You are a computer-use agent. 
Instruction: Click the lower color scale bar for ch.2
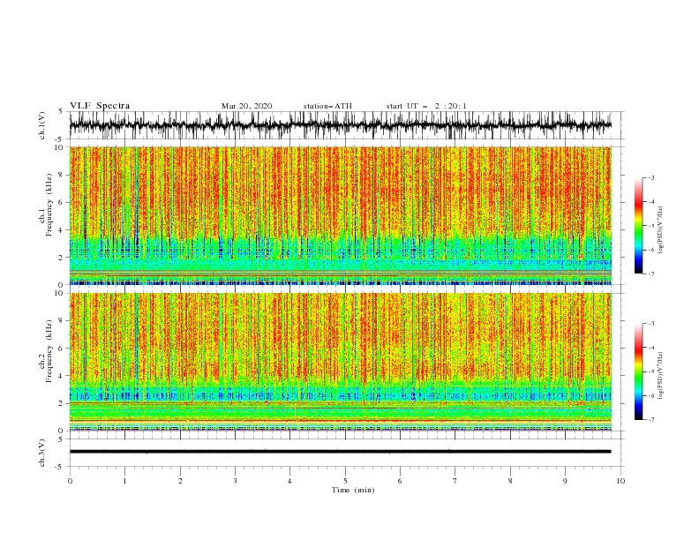(638, 371)
